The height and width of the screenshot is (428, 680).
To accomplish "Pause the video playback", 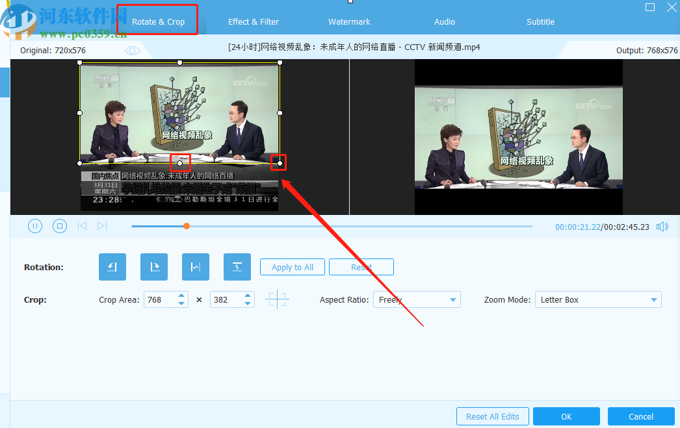I will pyautogui.click(x=35, y=225).
